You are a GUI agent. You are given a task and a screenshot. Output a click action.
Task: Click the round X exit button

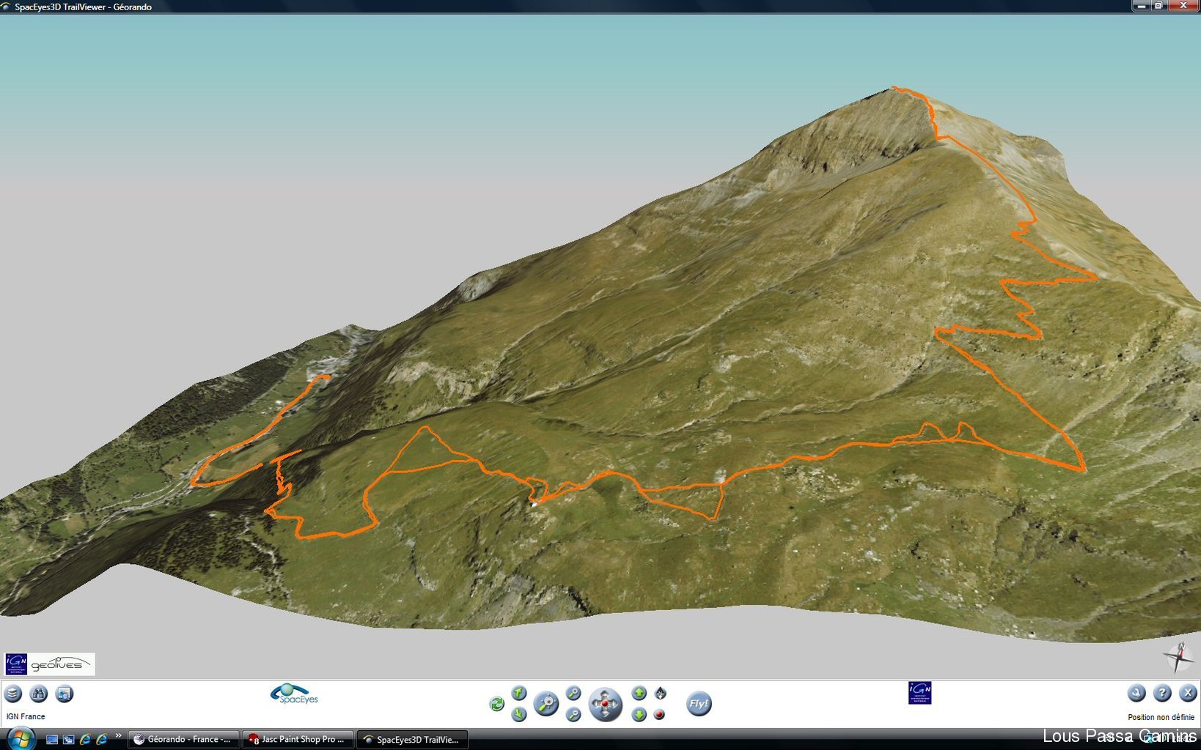tap(1188, 693)
